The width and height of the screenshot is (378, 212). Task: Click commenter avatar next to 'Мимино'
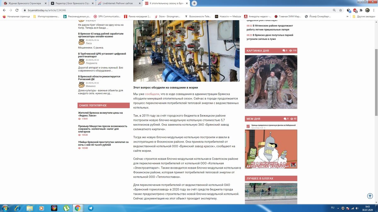(81, 85)
